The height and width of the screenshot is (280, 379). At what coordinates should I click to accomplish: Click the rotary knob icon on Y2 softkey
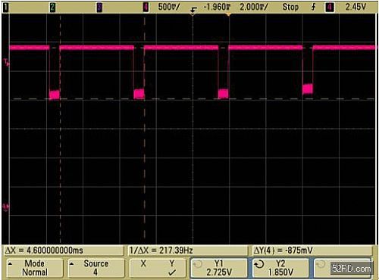click(259, 264)
